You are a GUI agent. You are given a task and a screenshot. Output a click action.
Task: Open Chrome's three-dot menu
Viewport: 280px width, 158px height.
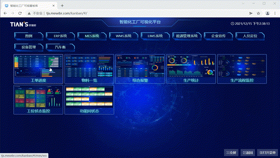click(275, 13)
